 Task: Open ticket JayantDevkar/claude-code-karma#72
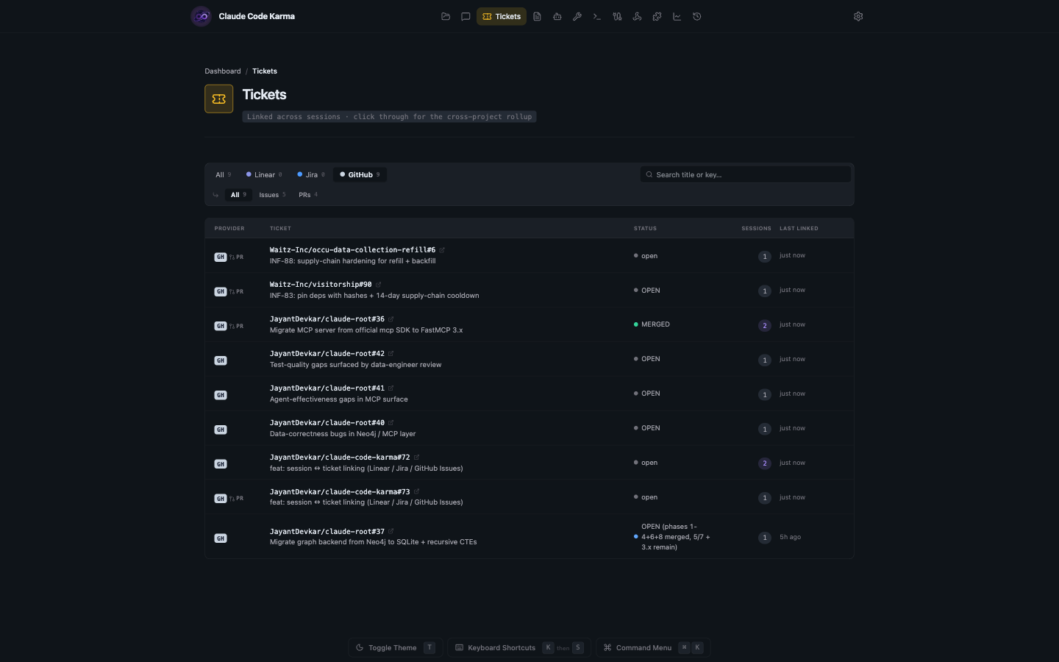click(340, 458)
